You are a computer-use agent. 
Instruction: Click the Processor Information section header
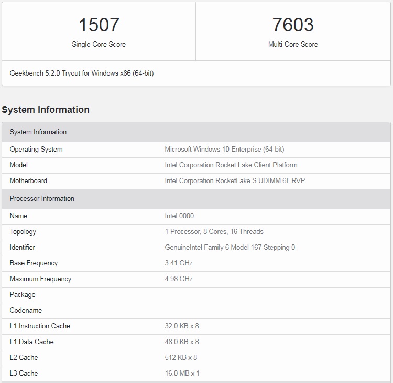(x=42, y=199)
